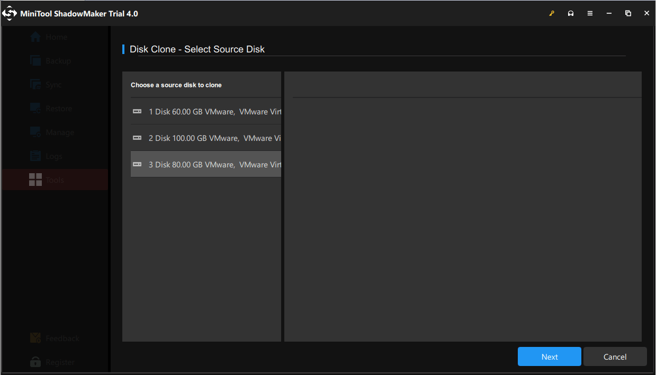Open support via the headset icon
This screenshot has width=656, height=375.
coord(571,13)
